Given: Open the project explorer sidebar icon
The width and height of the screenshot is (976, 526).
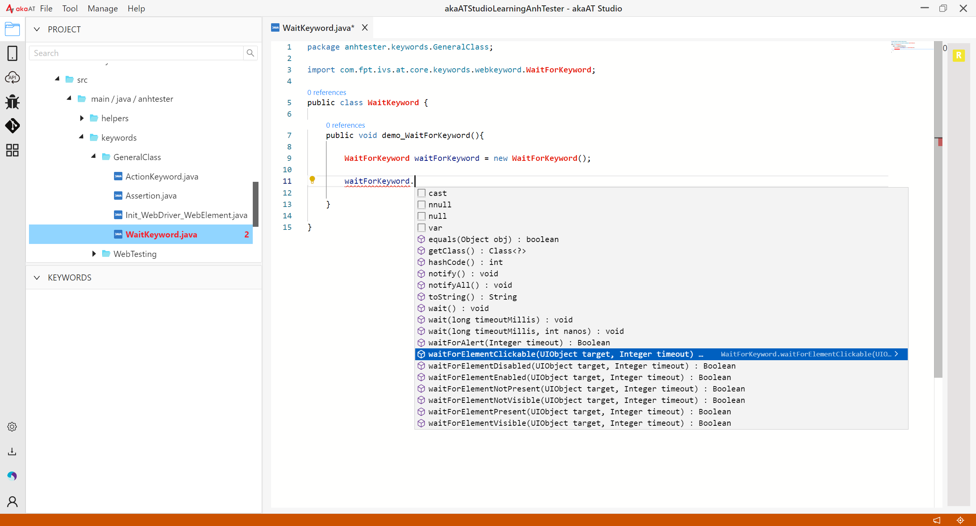Looking at the screenshot, I should click(x=12, y=29).
